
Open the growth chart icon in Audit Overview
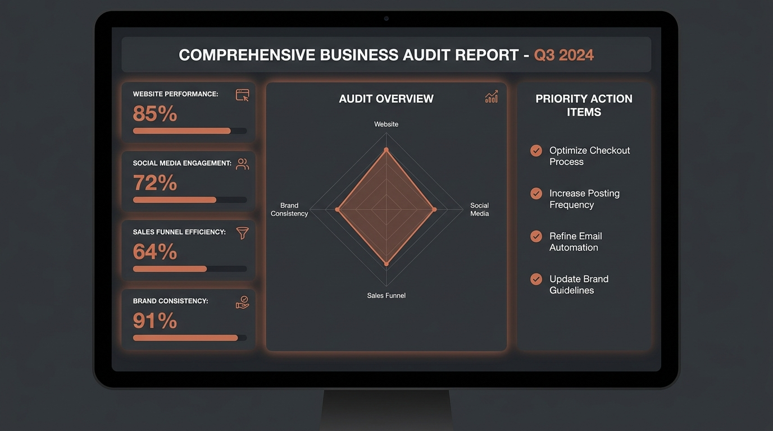pos(492,97)
